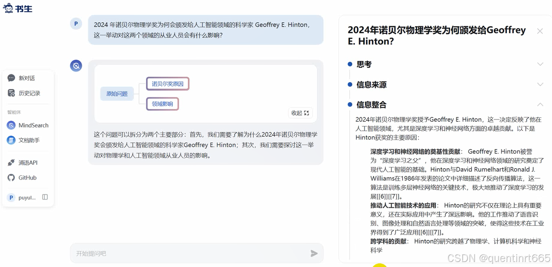The image size is (552, 267).
Task: Select the 原始问题 mind map node
Action: 117,94
